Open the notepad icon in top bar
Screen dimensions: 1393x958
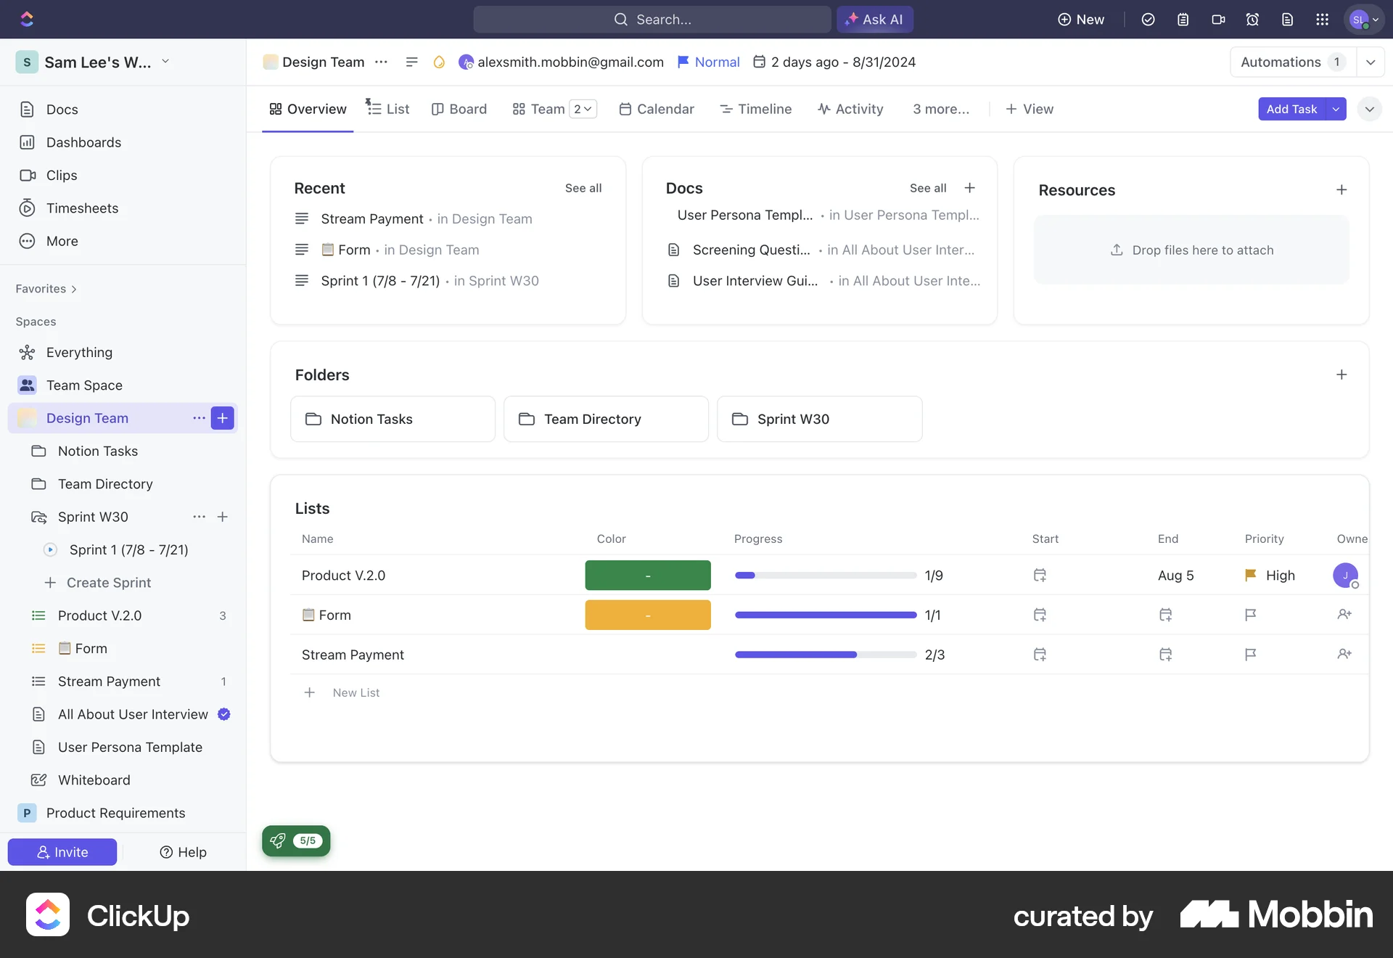[x=1183, y=20]
